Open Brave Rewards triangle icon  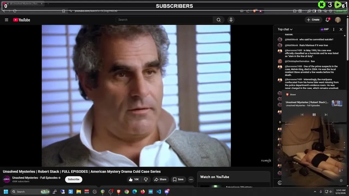tap(260, 11)
